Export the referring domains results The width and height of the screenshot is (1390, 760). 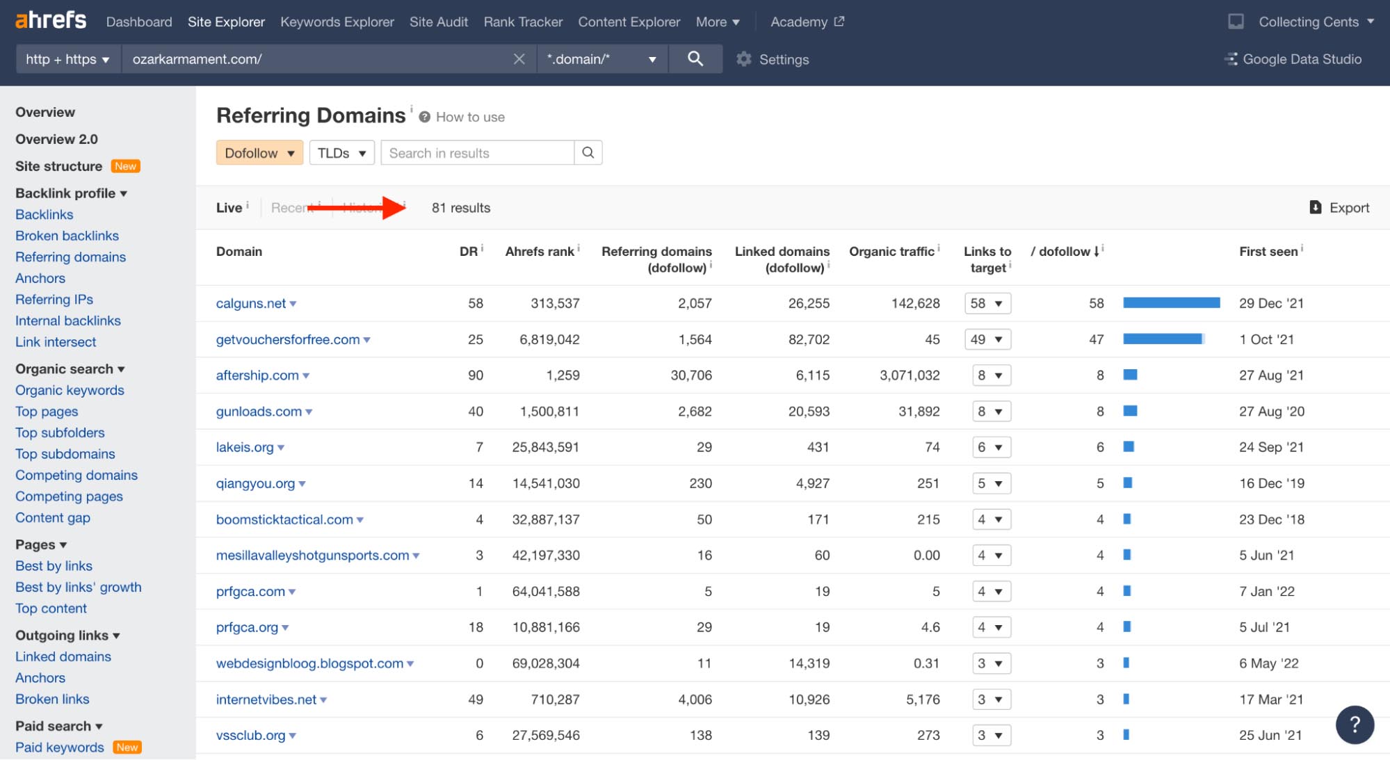[1339, 208]
